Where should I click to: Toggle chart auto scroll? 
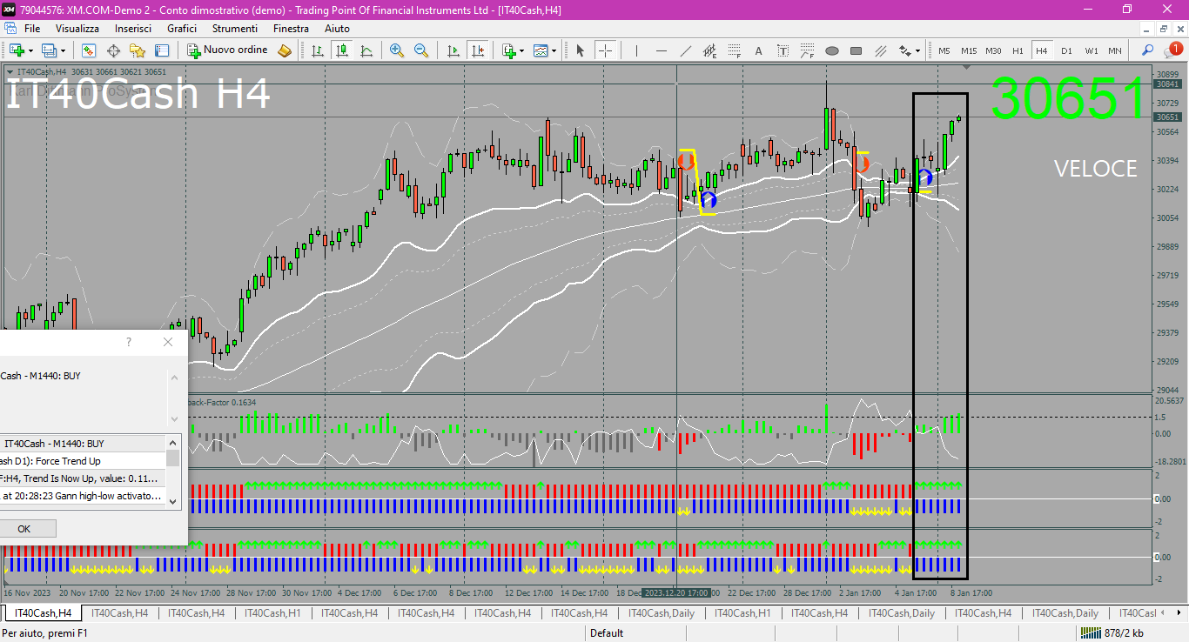coord(453,50)
